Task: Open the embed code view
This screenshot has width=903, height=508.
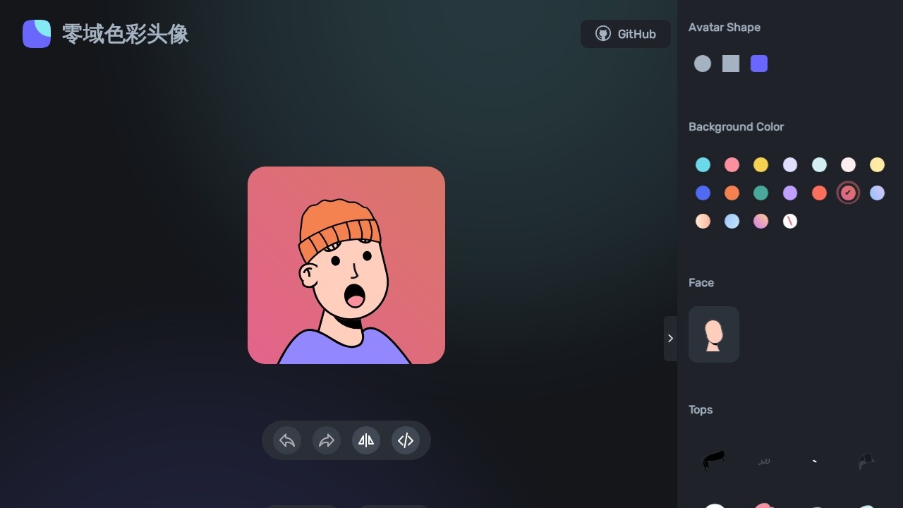Action: click(406, 440)
